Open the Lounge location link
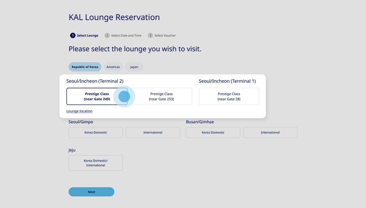Screen dimensions: 366x208 pos(79,111)
